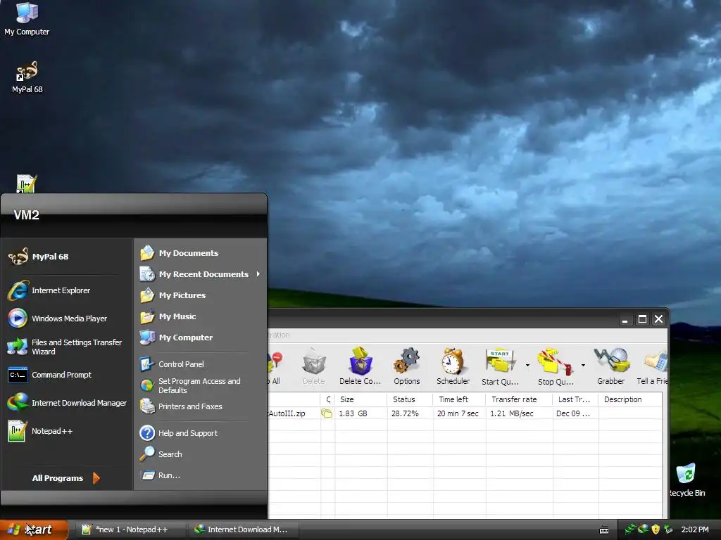Open Start Queue dropdown arrow
This screenshot has width=721, height=540.
click(x=527, y=366)
